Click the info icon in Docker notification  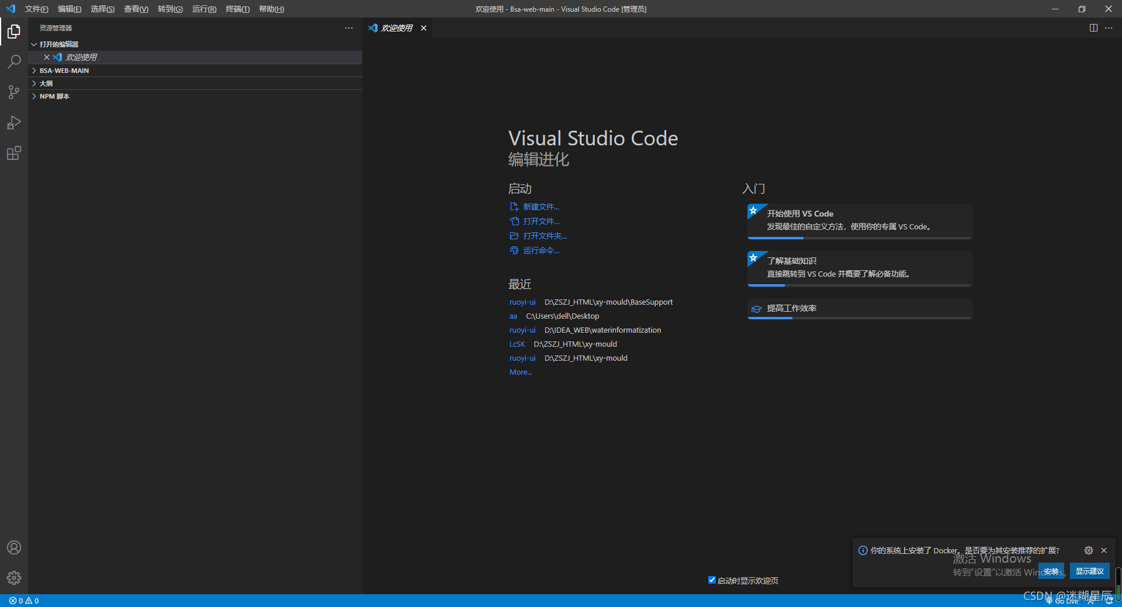(863, 550)
